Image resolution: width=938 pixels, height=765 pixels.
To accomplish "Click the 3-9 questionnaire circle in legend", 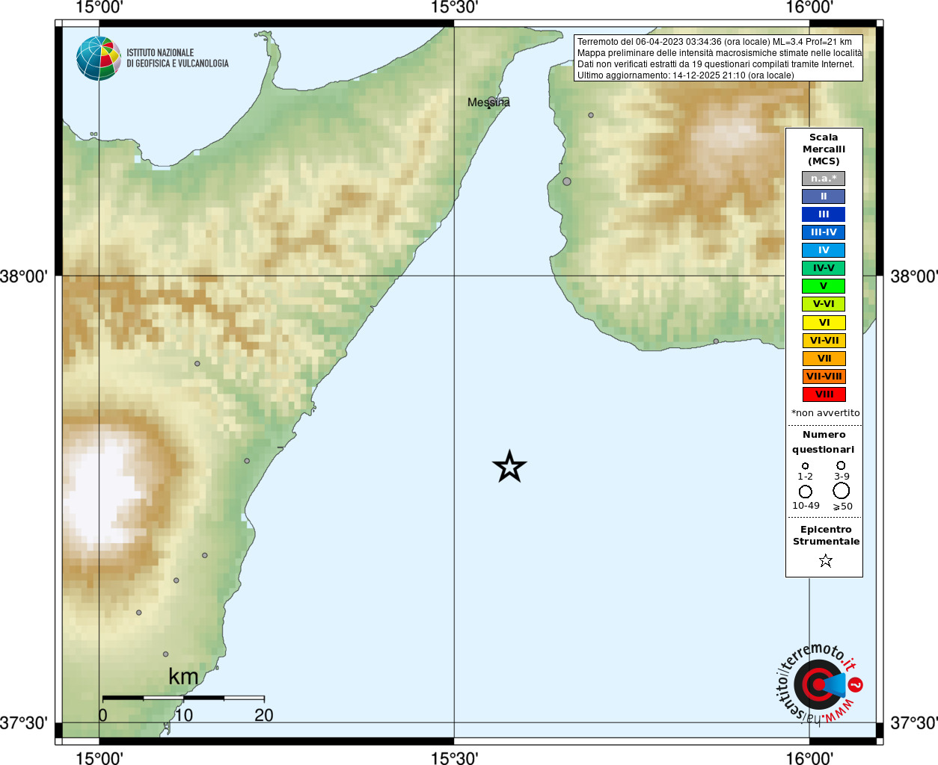I will 841,465.
